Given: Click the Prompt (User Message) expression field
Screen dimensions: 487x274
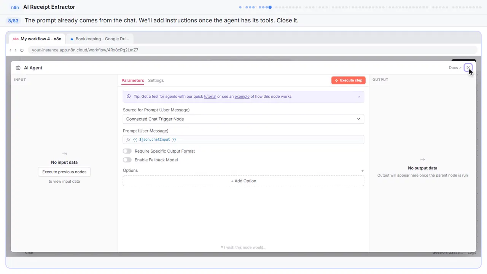Looking at the screenshot, I should coord(243,140).
